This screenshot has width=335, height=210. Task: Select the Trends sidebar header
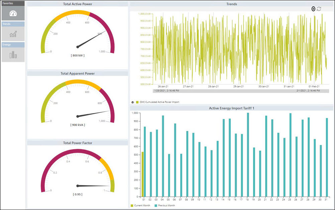coord(13,24)
